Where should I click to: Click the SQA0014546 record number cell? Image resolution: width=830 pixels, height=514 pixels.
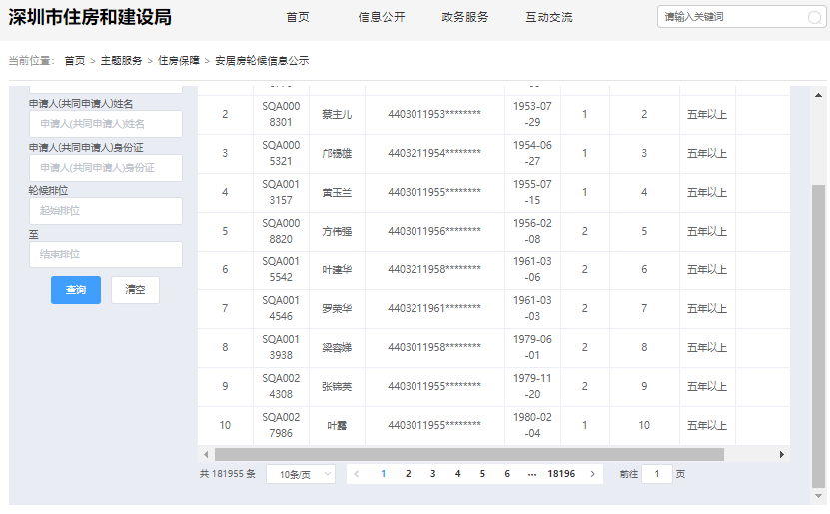click(281, 308)
